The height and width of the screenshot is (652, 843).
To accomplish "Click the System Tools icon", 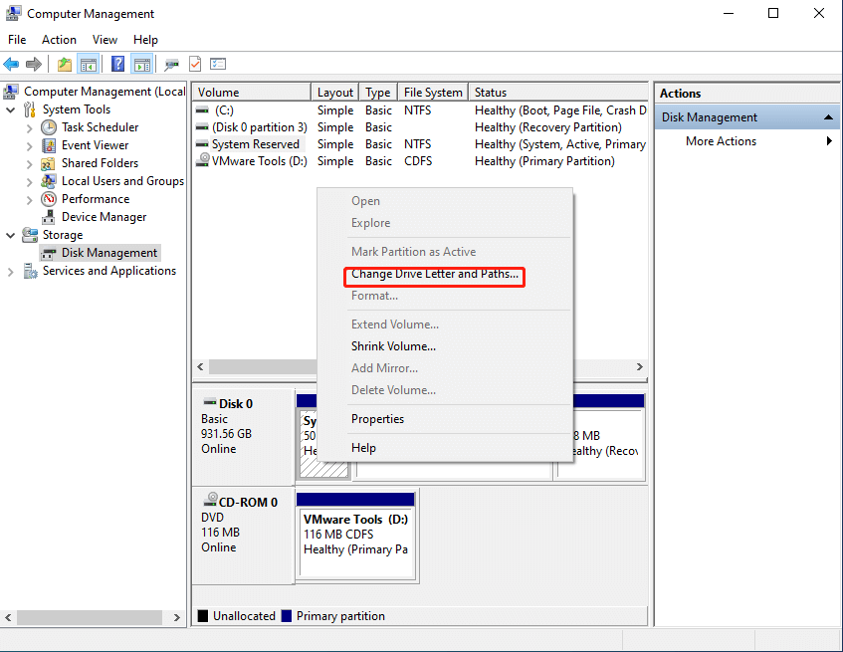I will point(30,109).
